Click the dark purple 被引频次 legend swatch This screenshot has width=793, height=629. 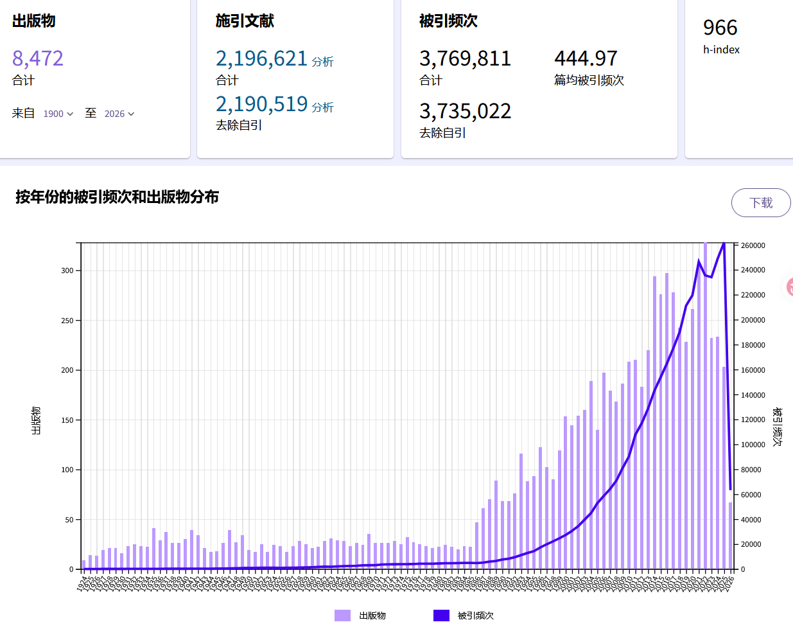441,616
